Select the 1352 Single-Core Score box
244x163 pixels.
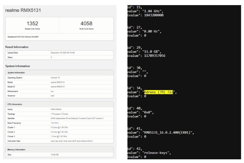point(32,25)
